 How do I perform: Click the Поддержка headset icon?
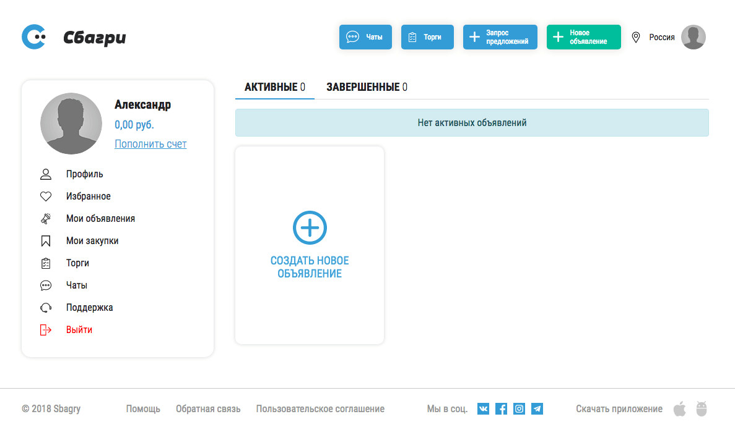tap(45, 307)
